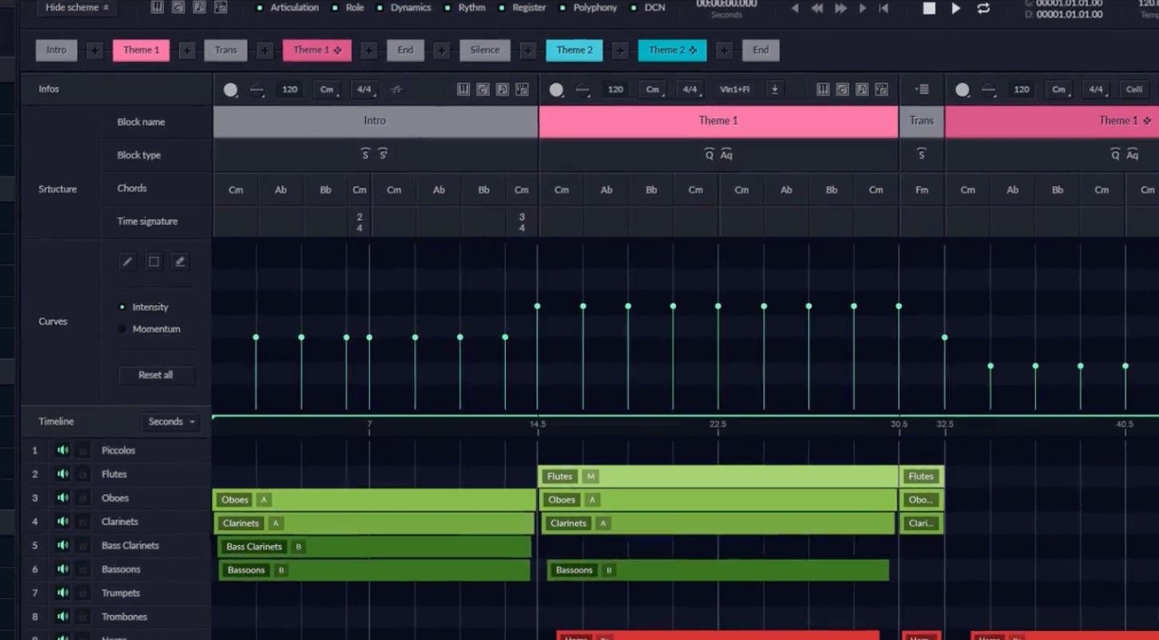Click the first intensity point in Intro section

256,337
